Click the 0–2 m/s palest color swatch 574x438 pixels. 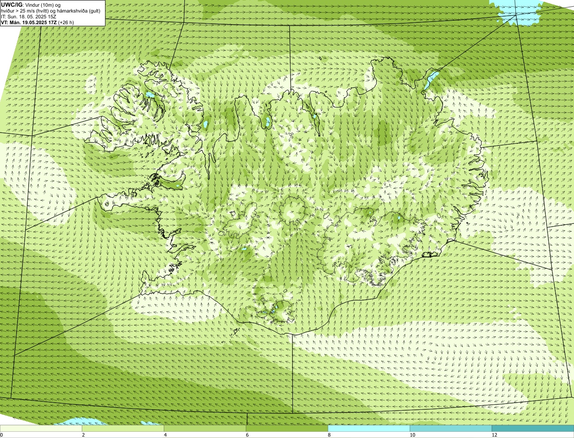(41, 429)
